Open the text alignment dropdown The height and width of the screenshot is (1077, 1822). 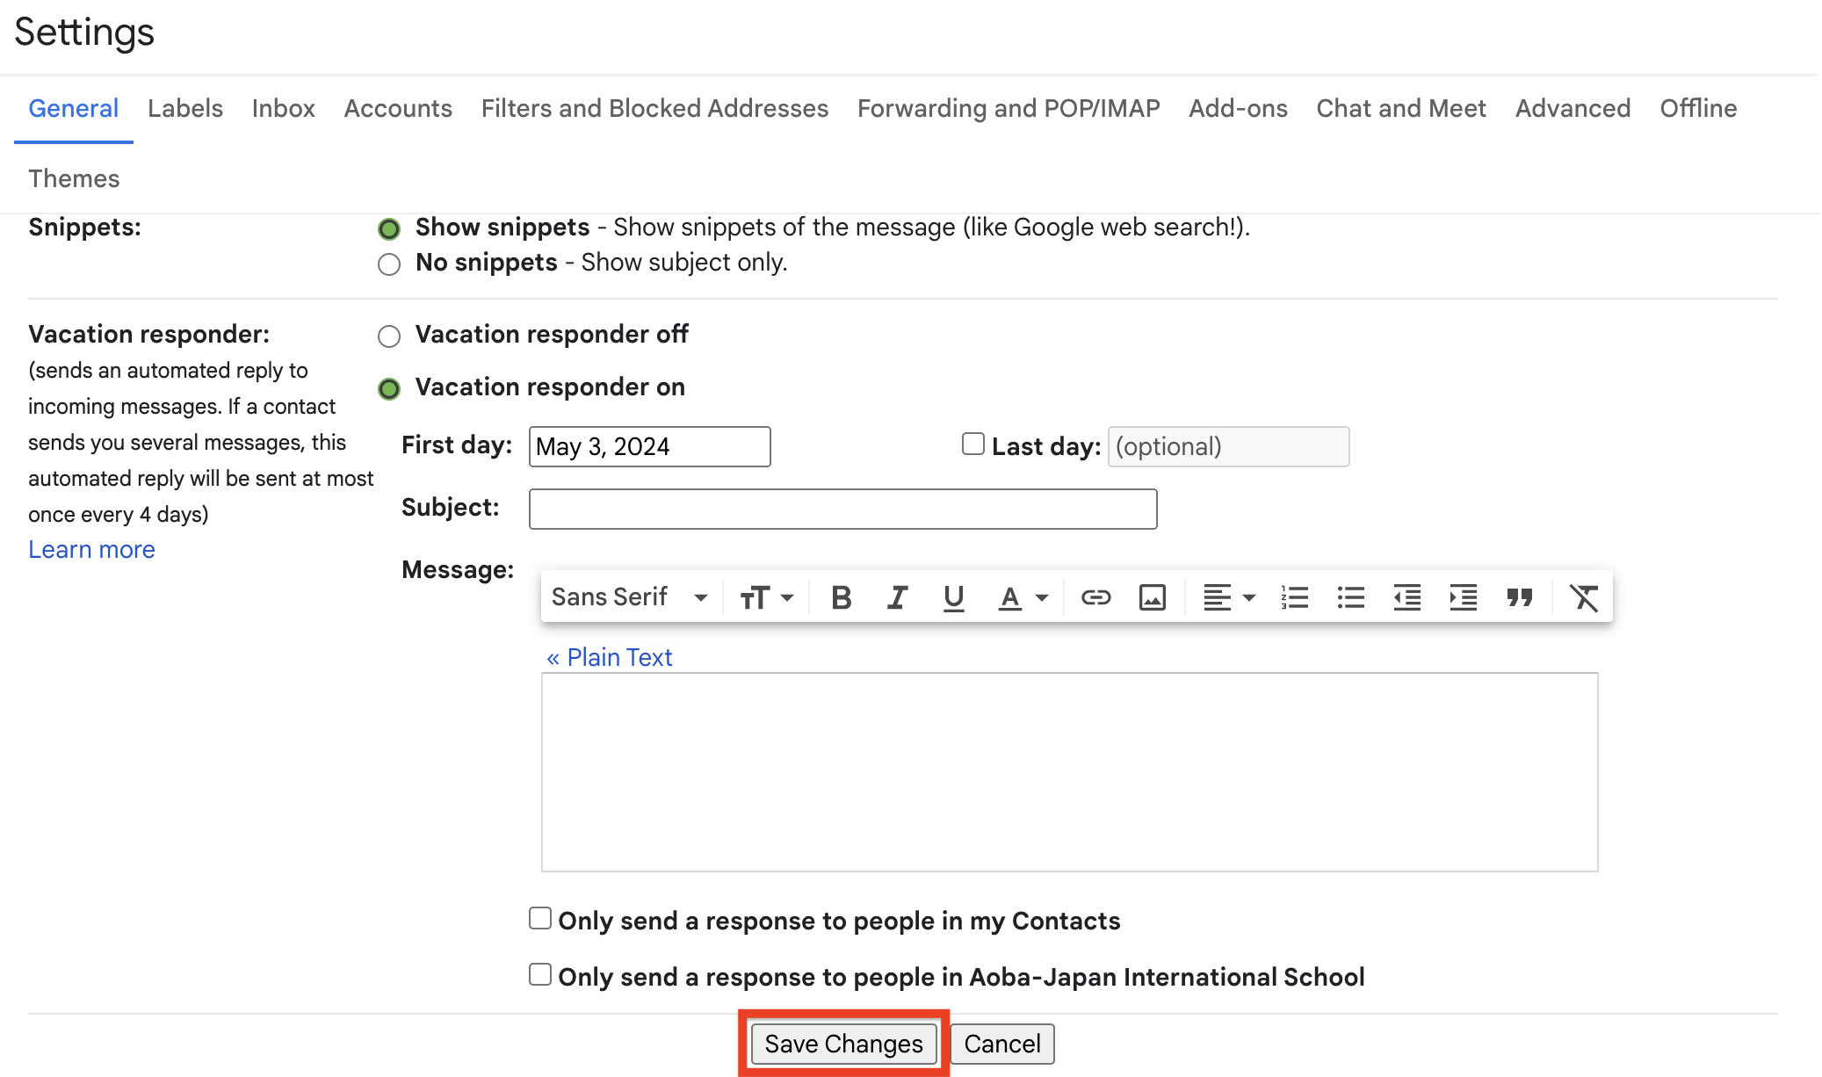1228,597
